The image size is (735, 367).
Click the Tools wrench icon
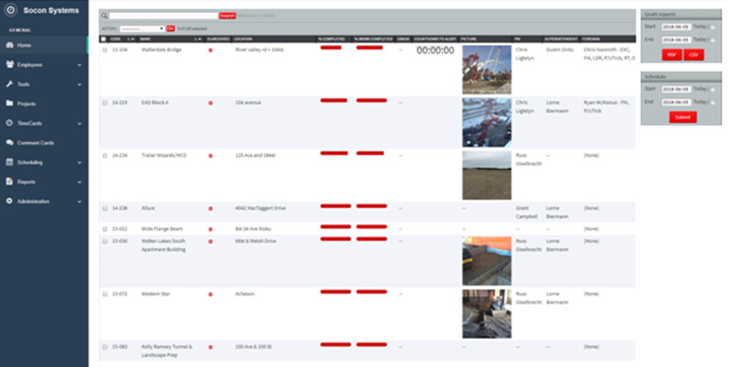[8, 83]
